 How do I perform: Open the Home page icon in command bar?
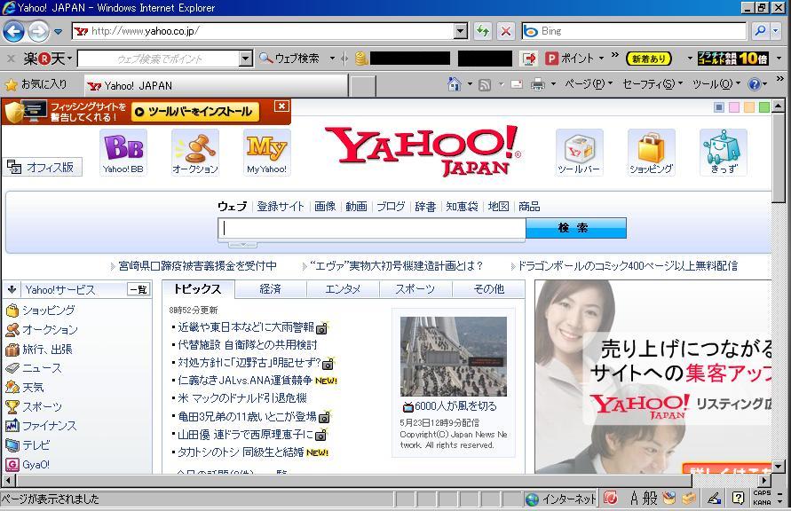455,84
